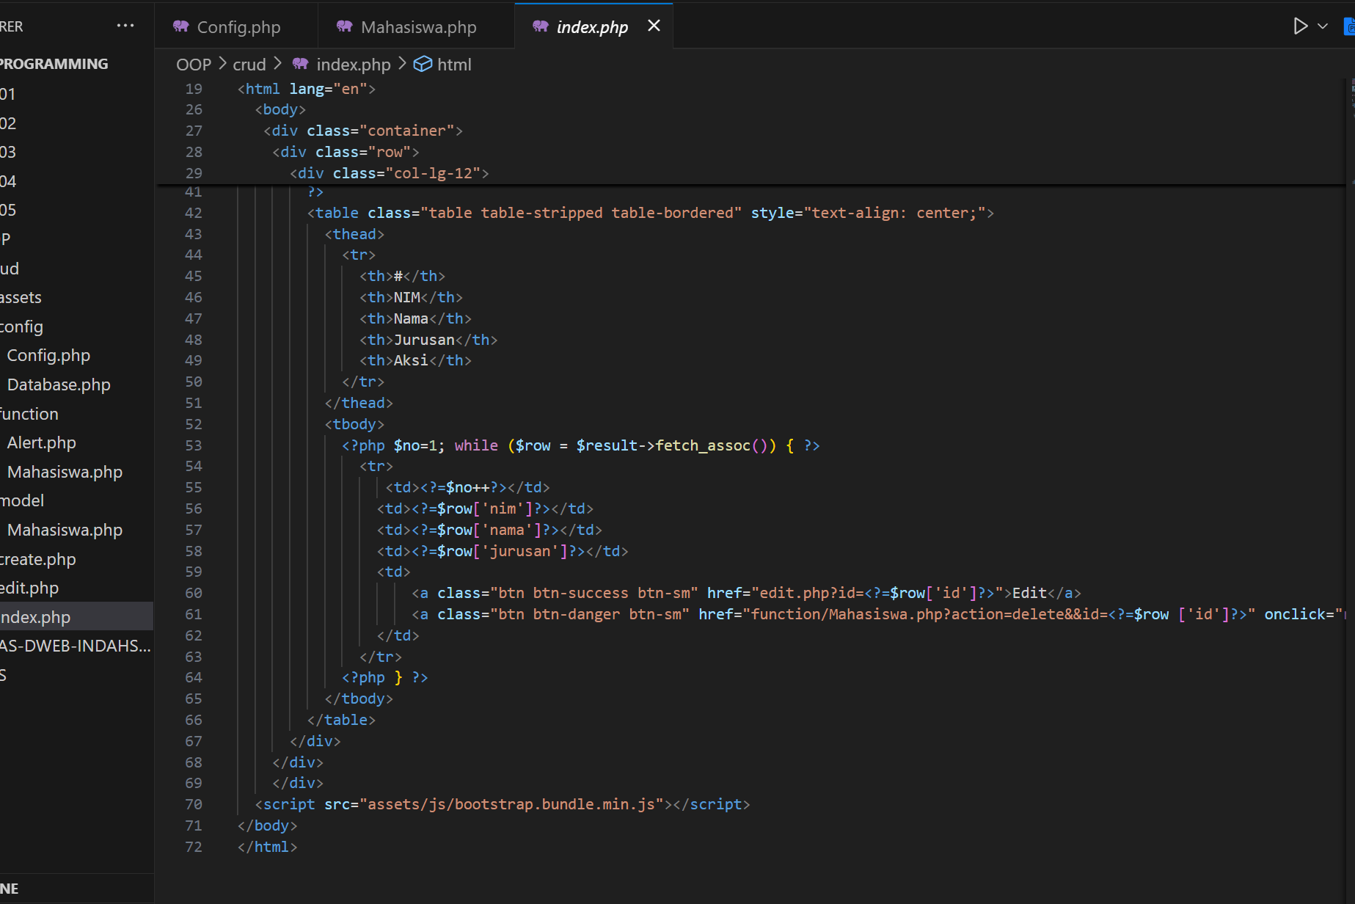Open Alert.php from the file tree
This screenshot has height=904, width=1355.
coord(42,442)
